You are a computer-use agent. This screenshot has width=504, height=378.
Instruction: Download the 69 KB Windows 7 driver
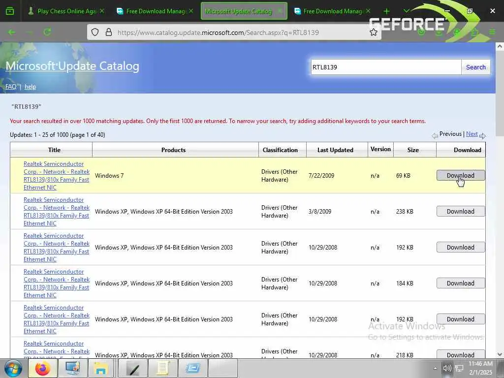click(461, 175)
